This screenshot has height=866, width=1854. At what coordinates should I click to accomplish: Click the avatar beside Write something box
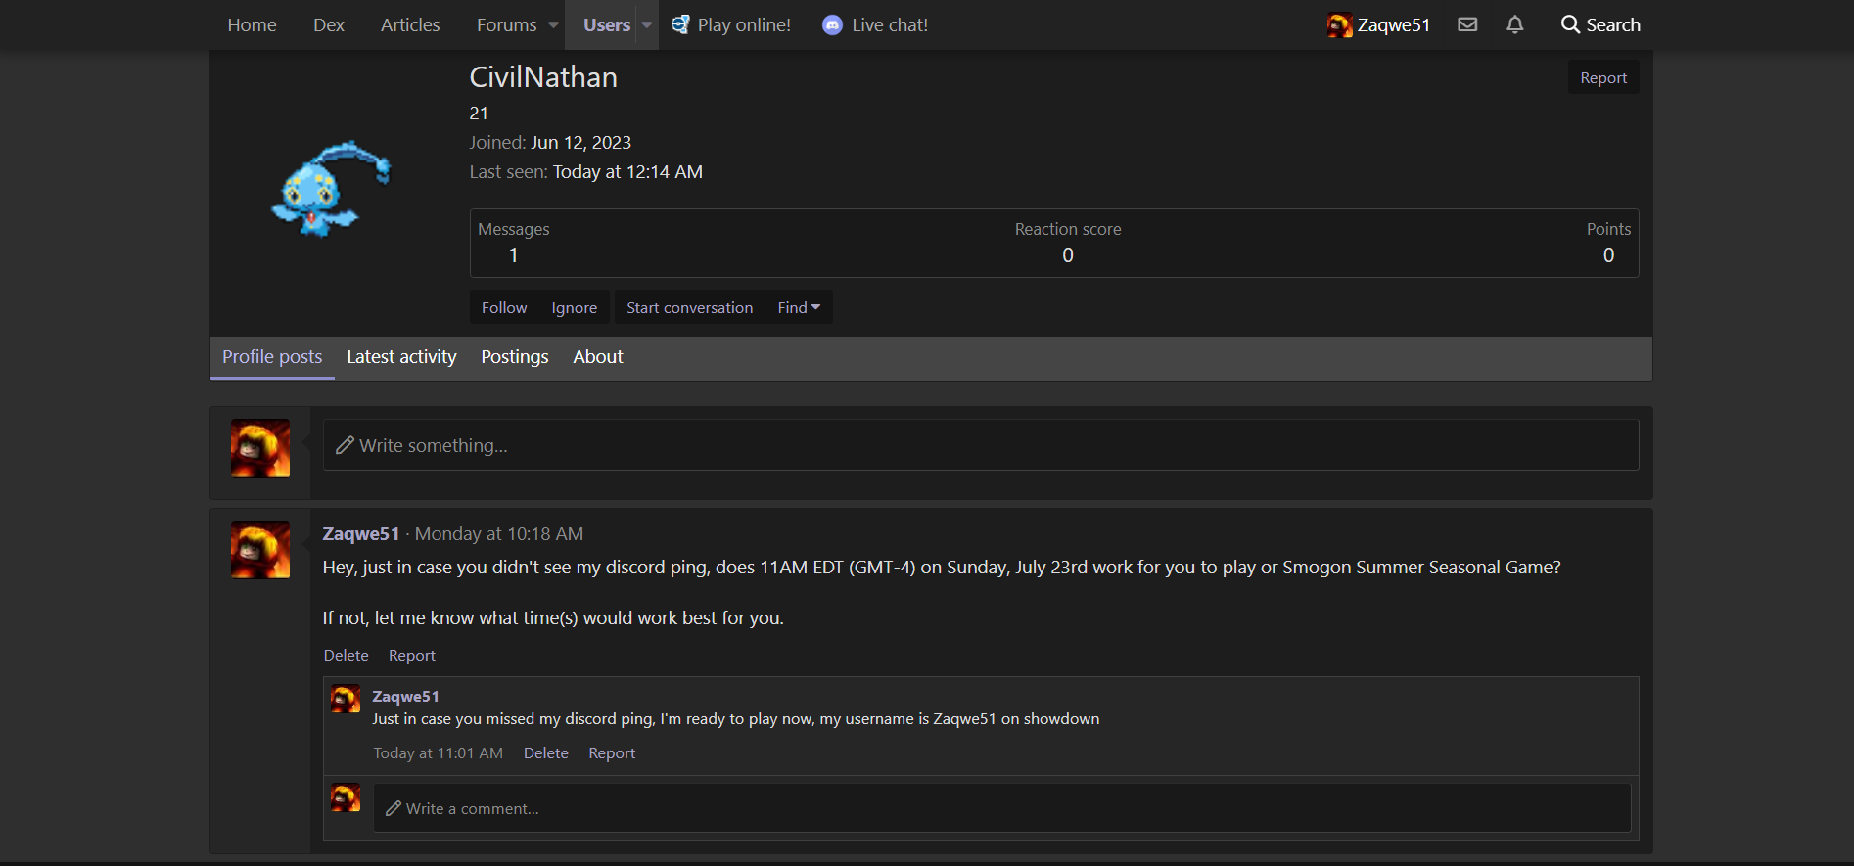tap(260, 447)
